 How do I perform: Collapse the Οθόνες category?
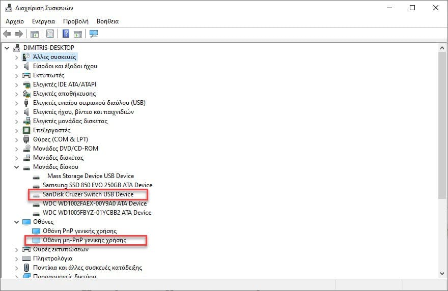[17, 222]
